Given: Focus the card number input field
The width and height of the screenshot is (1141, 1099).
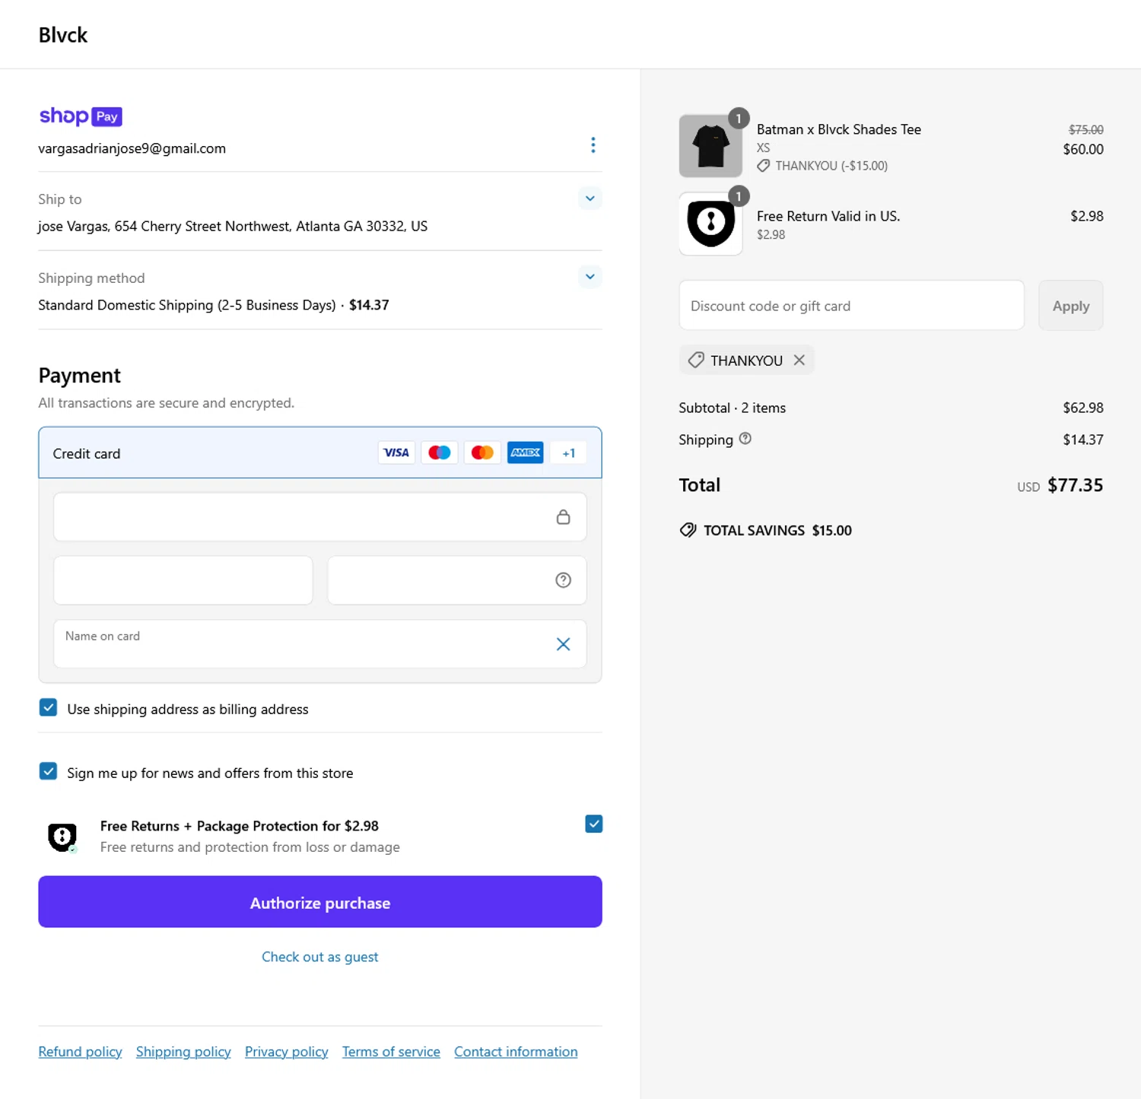Looking at the screenshot, I should [x=320, y=517].
